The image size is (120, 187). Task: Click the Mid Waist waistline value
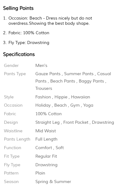(46, 131)
